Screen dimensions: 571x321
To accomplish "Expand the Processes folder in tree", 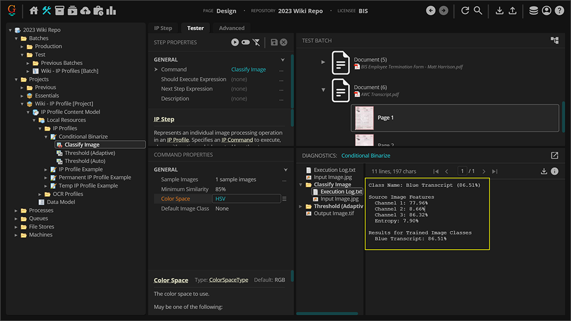I will click(x=17, y=210).
